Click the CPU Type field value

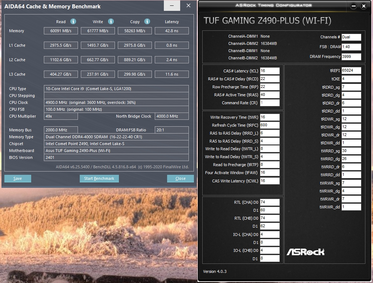click(x=116, y=89)
